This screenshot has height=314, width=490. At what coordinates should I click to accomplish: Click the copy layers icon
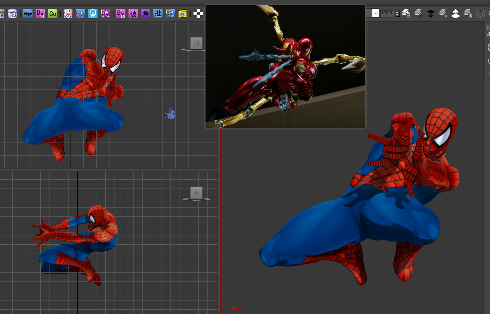[x=468, y=14]
